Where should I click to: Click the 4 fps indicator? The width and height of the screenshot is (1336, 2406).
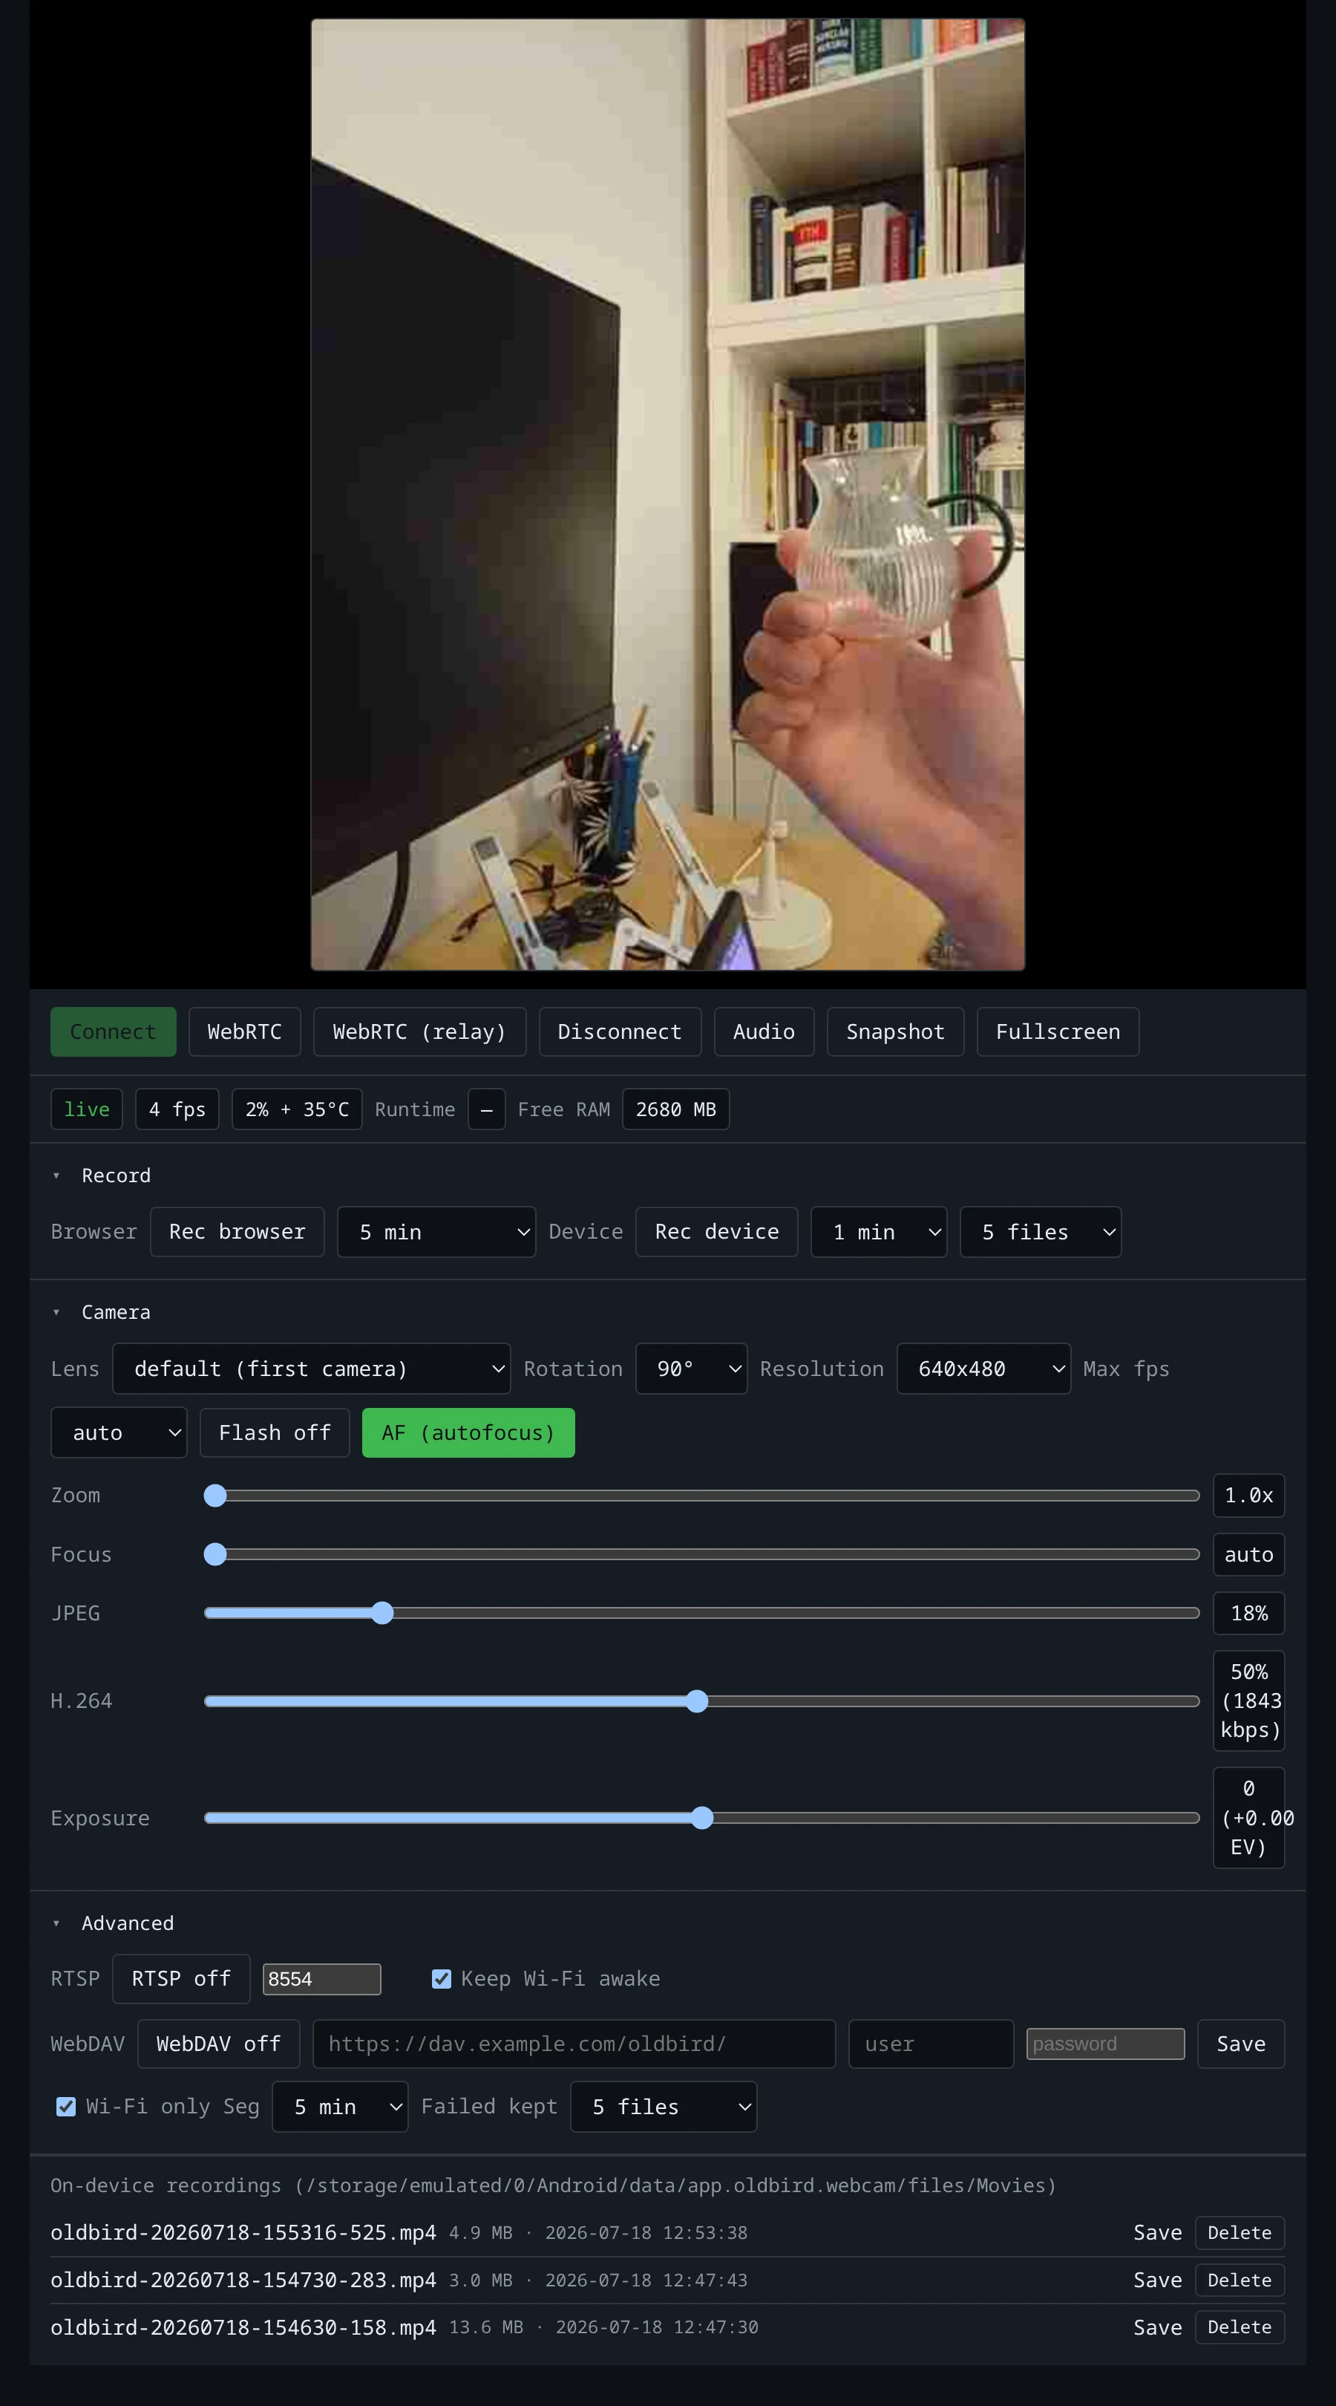click(177, 1109)
